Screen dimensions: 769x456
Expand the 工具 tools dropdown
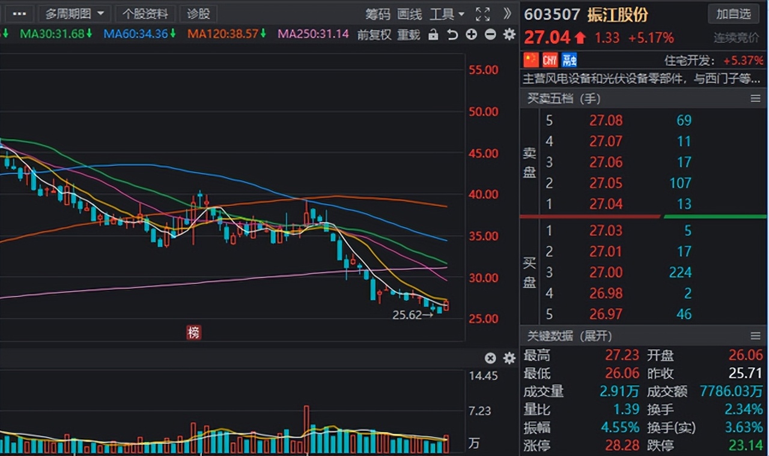click(x=448, y=14)
